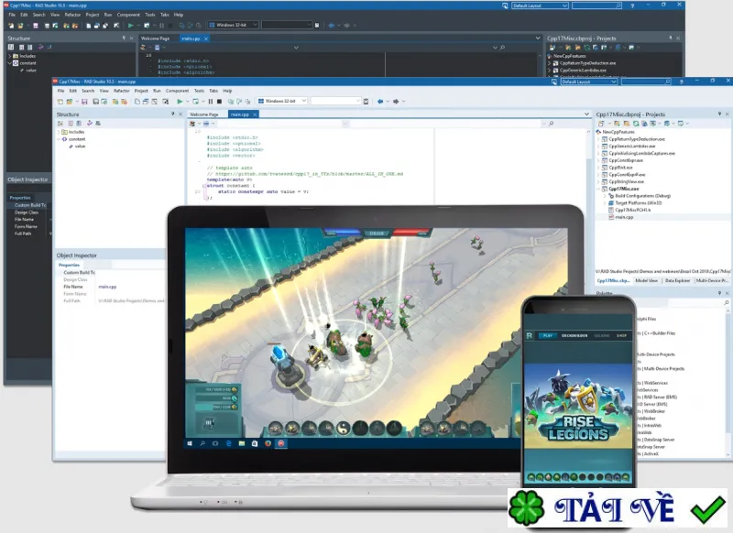Click the green Run button in light window toolbar
The width and height of the screenshot is (733, 533).
point(180,102)
